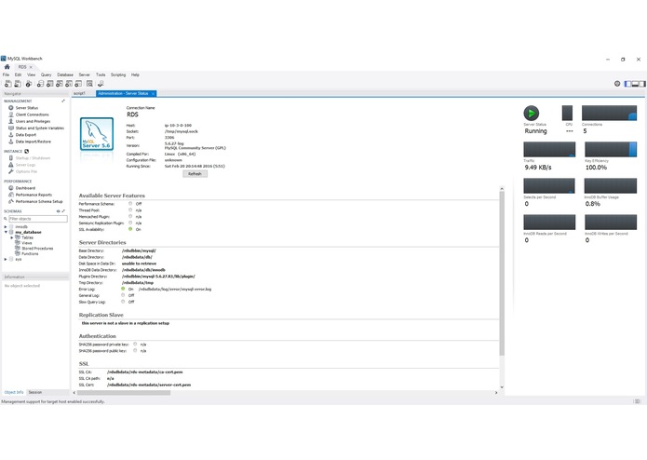Open Server Logs under Instance
The height and width of the screenshot is (460, 647).
pyautogui.click(x=25, y=165)
